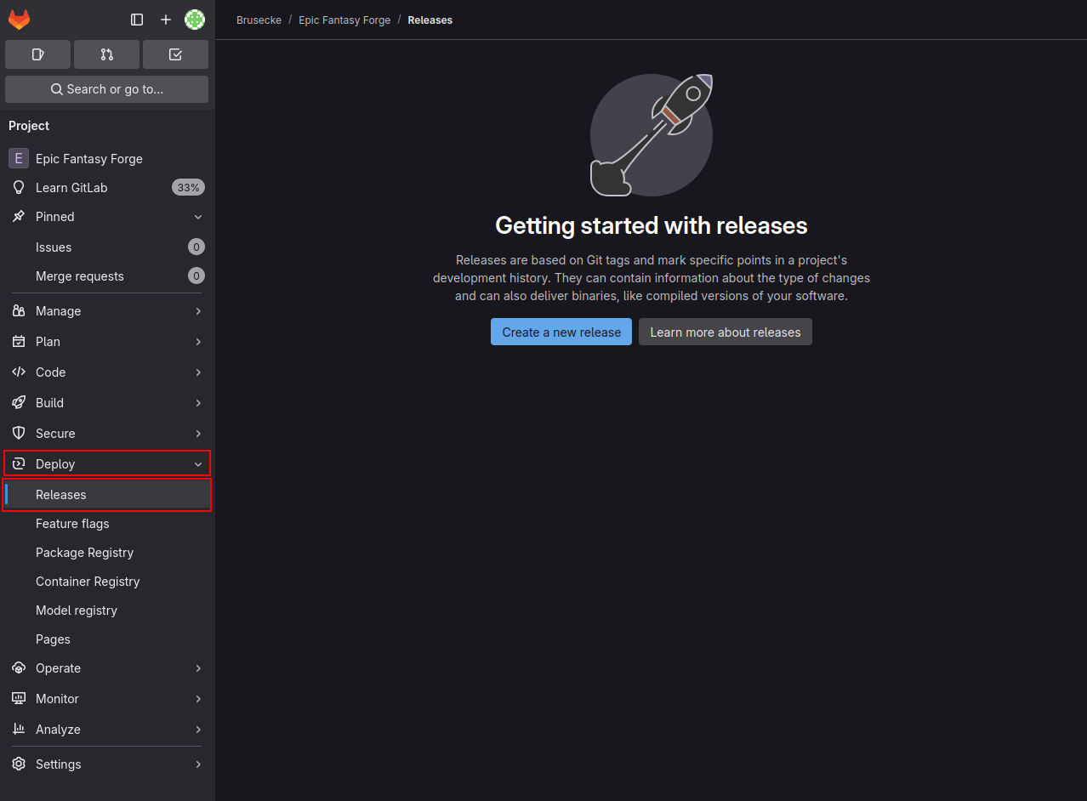Open the Brusecke breadcrumb link
The width and height of the screenshot is (1087, 801).
(259, 20)
